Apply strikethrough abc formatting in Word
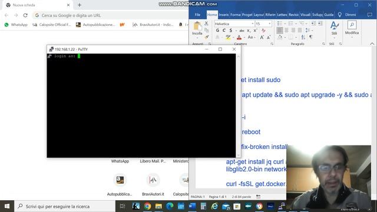377x212 pixels. [242, 31]
